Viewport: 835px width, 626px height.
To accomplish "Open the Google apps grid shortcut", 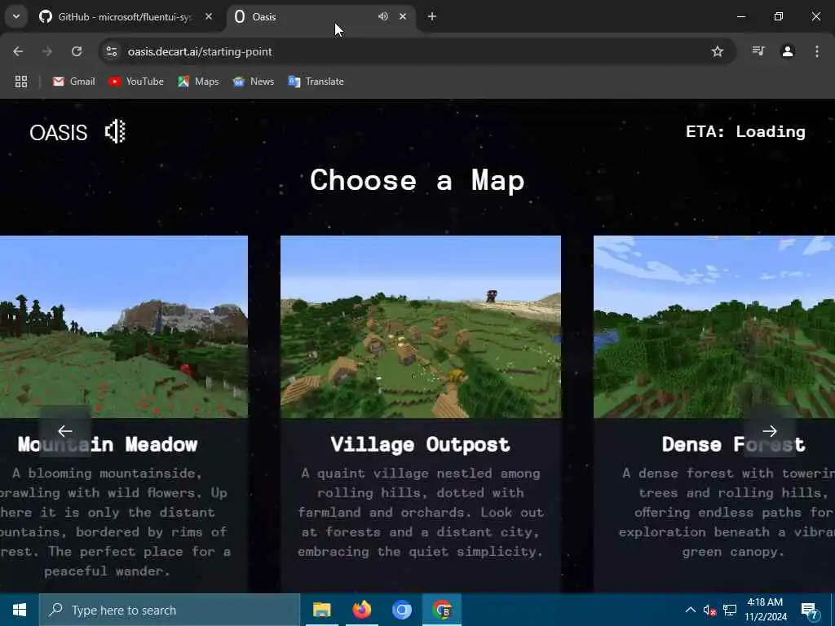I will tap(21, 82).
